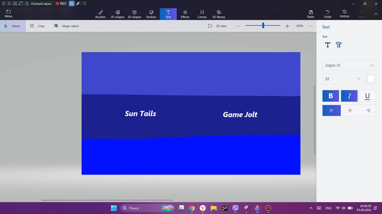Collapse the ribbon with the chevron
382x214 pixels.
coord(376,14)
